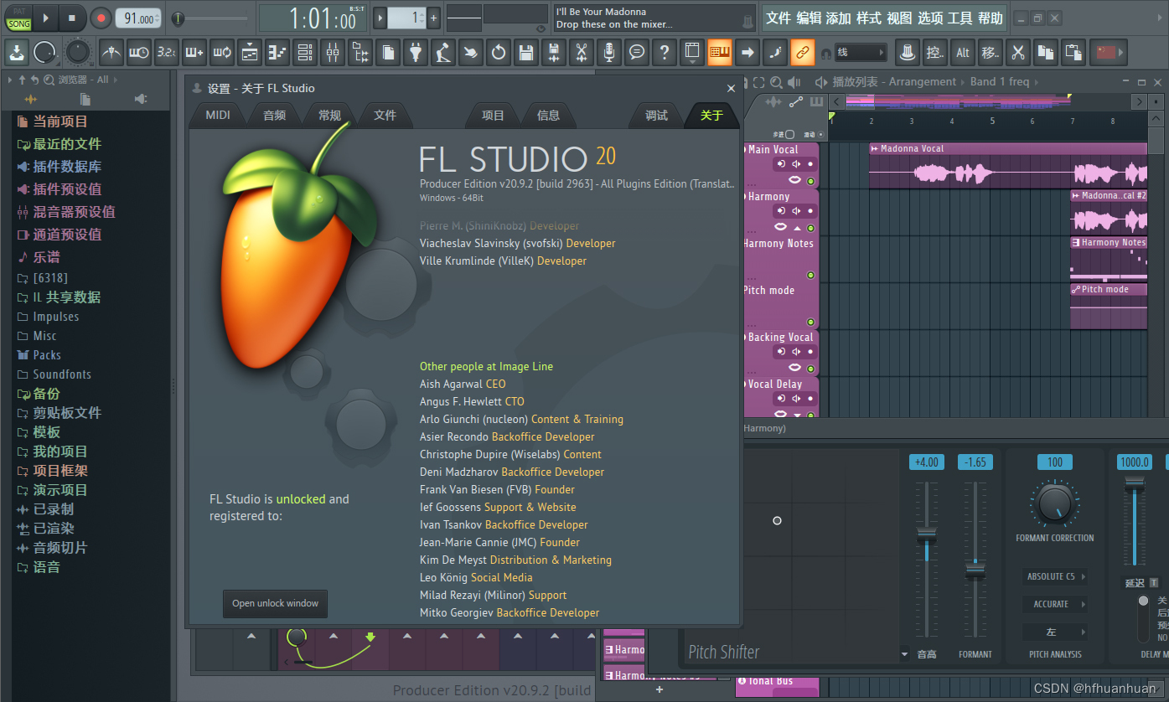Viewport: 1169px width, 702px height.
Task: Start playback with the play button
Action: [x=45, y=17]
